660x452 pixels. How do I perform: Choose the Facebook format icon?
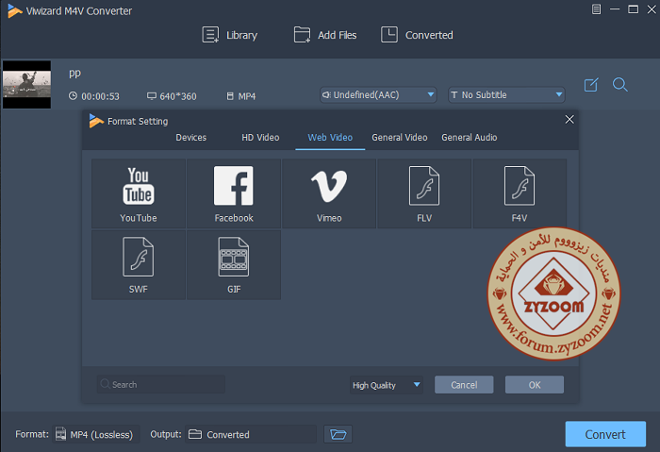(234, 186)
